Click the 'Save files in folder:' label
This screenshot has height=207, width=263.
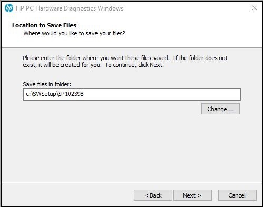[x=47, y=84]
